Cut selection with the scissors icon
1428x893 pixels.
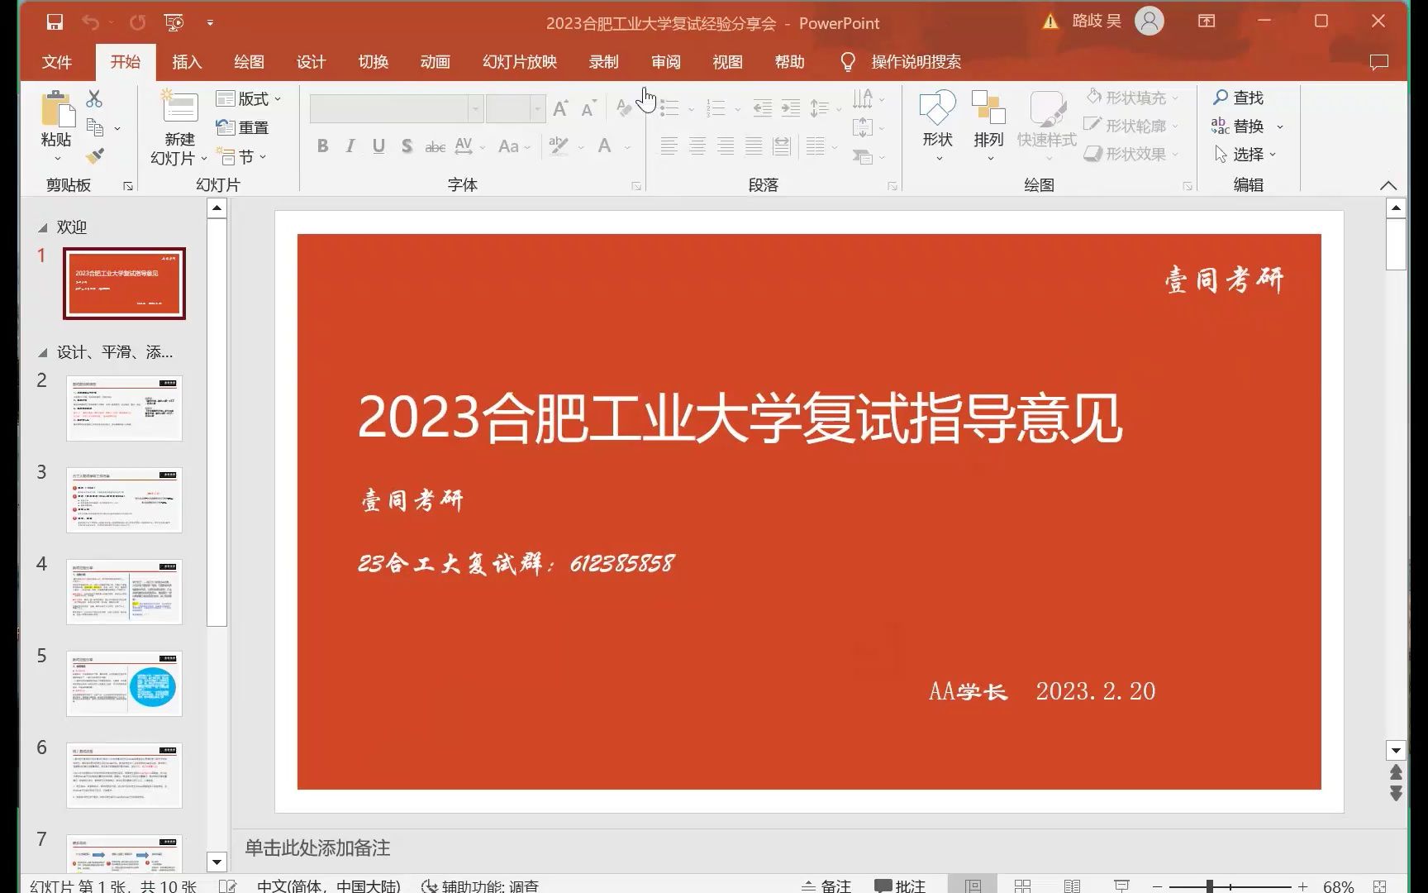click(94, 99)
